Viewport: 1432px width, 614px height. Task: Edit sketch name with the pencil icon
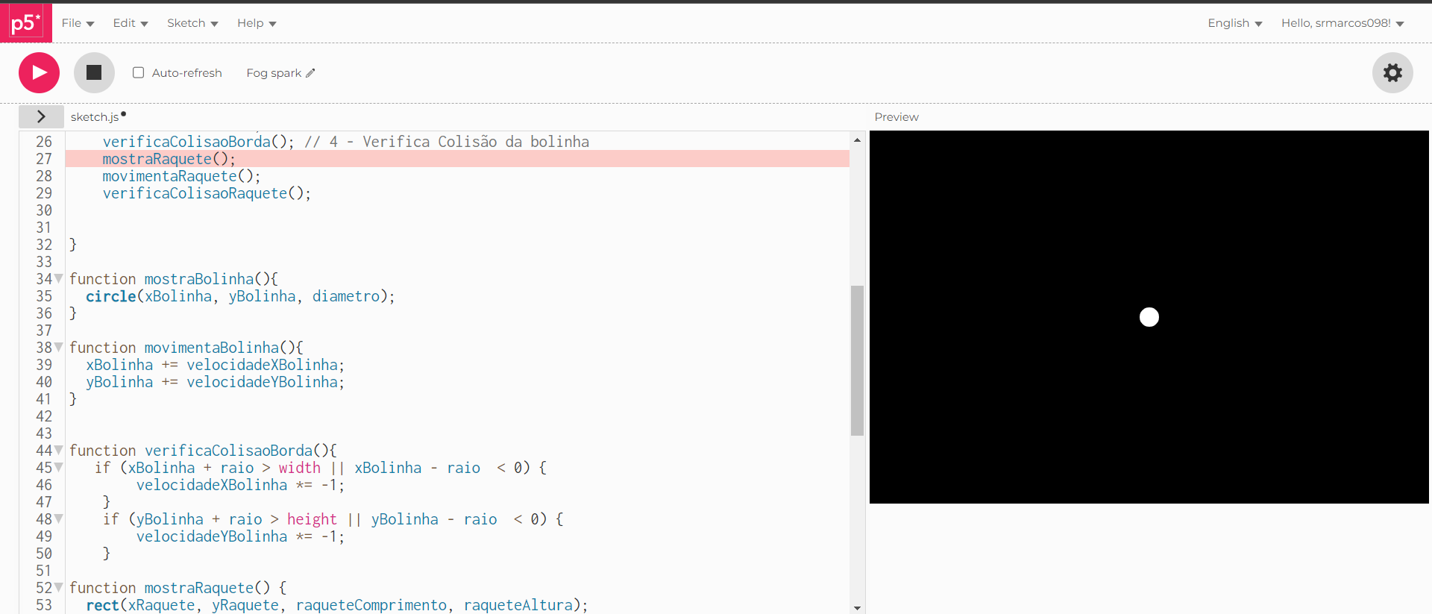pos(310,73)
